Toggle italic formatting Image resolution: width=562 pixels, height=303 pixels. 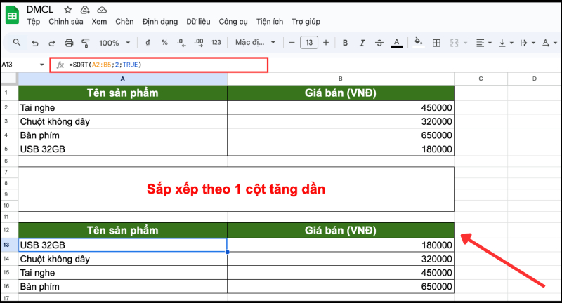pyautogui.click(x=362, y=43)
